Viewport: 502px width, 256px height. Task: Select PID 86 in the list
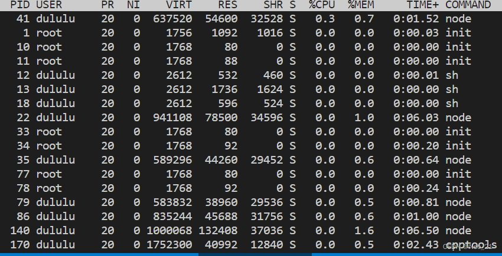click(x=23, y=216)
